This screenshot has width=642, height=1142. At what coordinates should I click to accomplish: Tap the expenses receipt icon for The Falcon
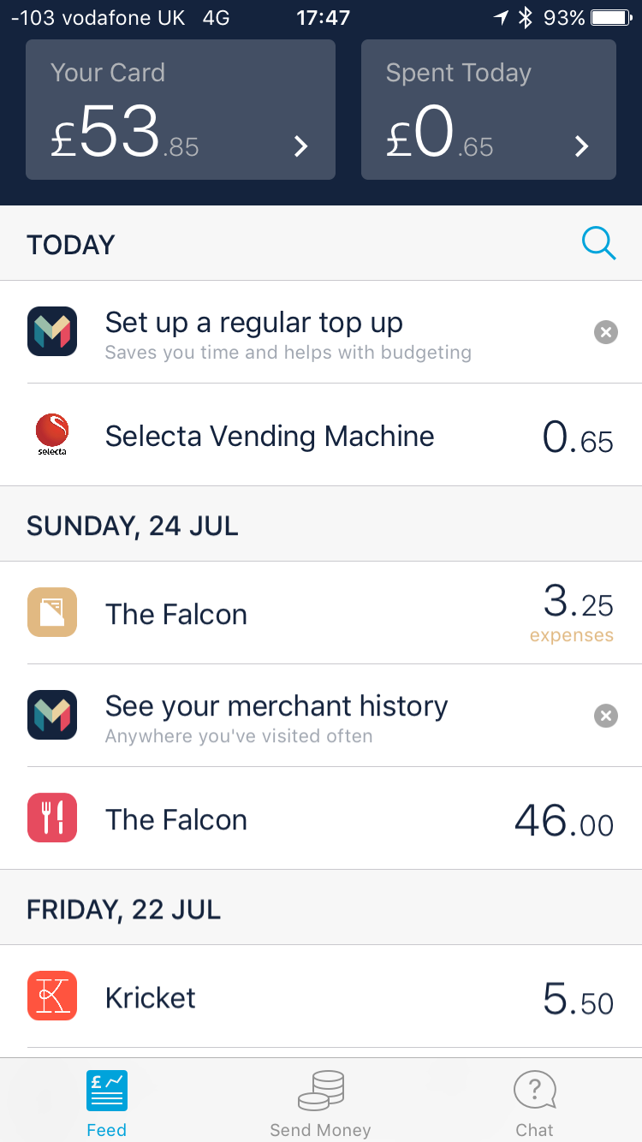pyautogui.click(x=52, y=612)
